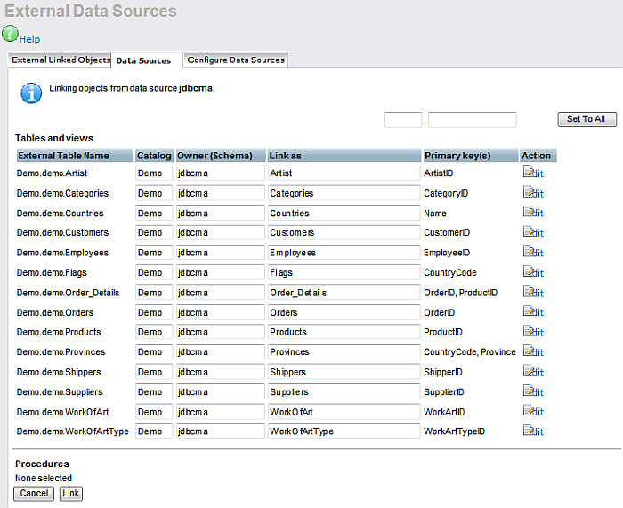The height and width of the screenshot is (508, 623).
Task: Select the Data Sources tab
Action: tap(143, 61)
